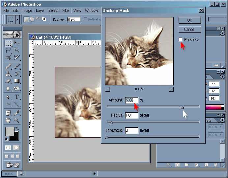Reset to default colors icon
The height and width of the screenshot is (178, 228).
click(6, 139)
